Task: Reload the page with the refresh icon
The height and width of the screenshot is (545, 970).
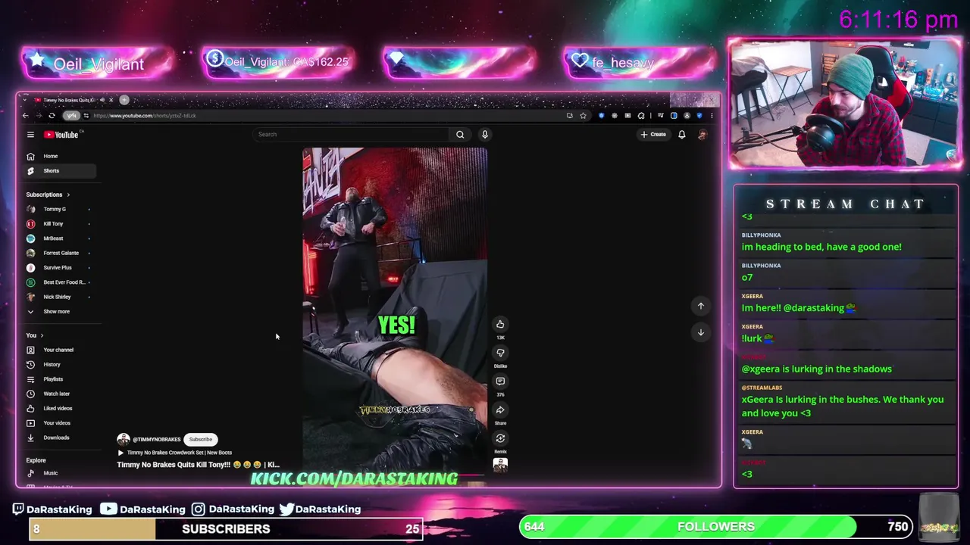Action: 52,116
